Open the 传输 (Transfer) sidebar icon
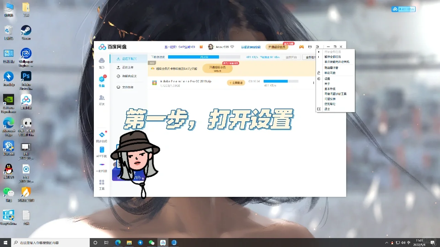The width and height of the screenshot is (440, 247). coord(101,81)
